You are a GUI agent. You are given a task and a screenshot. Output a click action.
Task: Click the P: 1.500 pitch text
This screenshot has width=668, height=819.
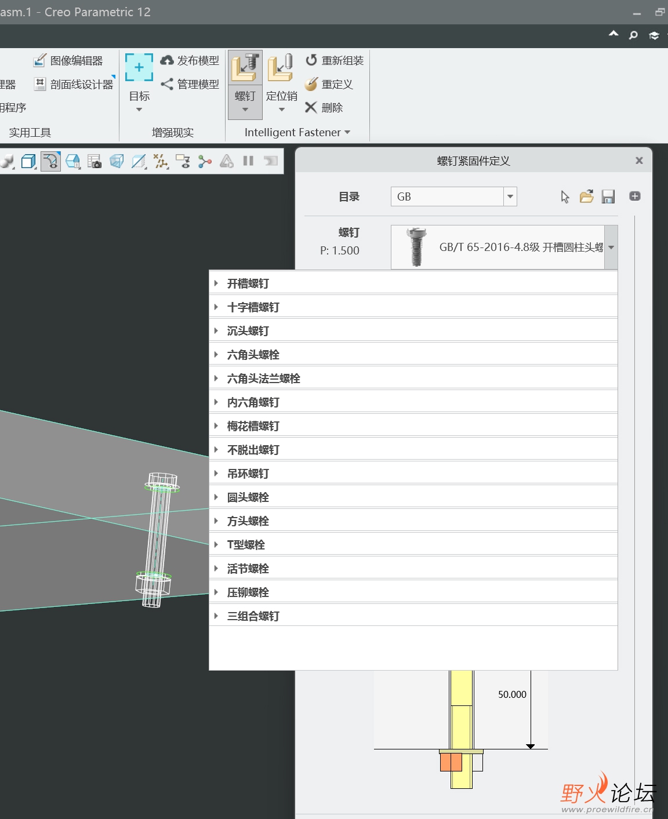[340, 250]
